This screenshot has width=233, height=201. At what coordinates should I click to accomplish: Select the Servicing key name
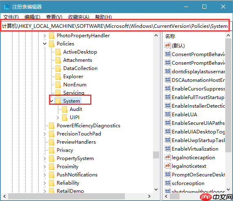pos(74,93)
